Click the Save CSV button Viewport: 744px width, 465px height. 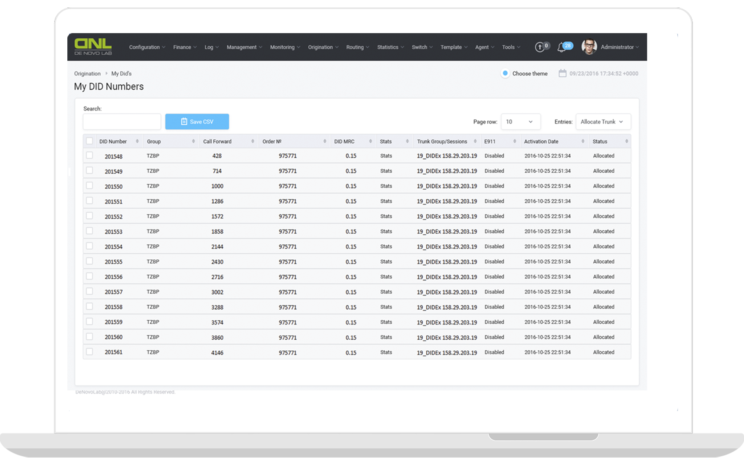197,122
